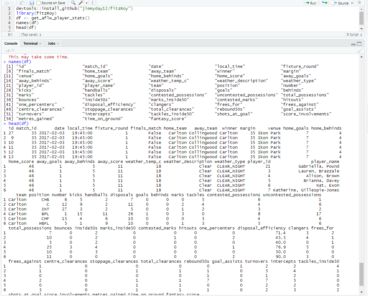Click "uncontested_possessions" in names output
The image size is (368, 296).
tap(246, 95)
